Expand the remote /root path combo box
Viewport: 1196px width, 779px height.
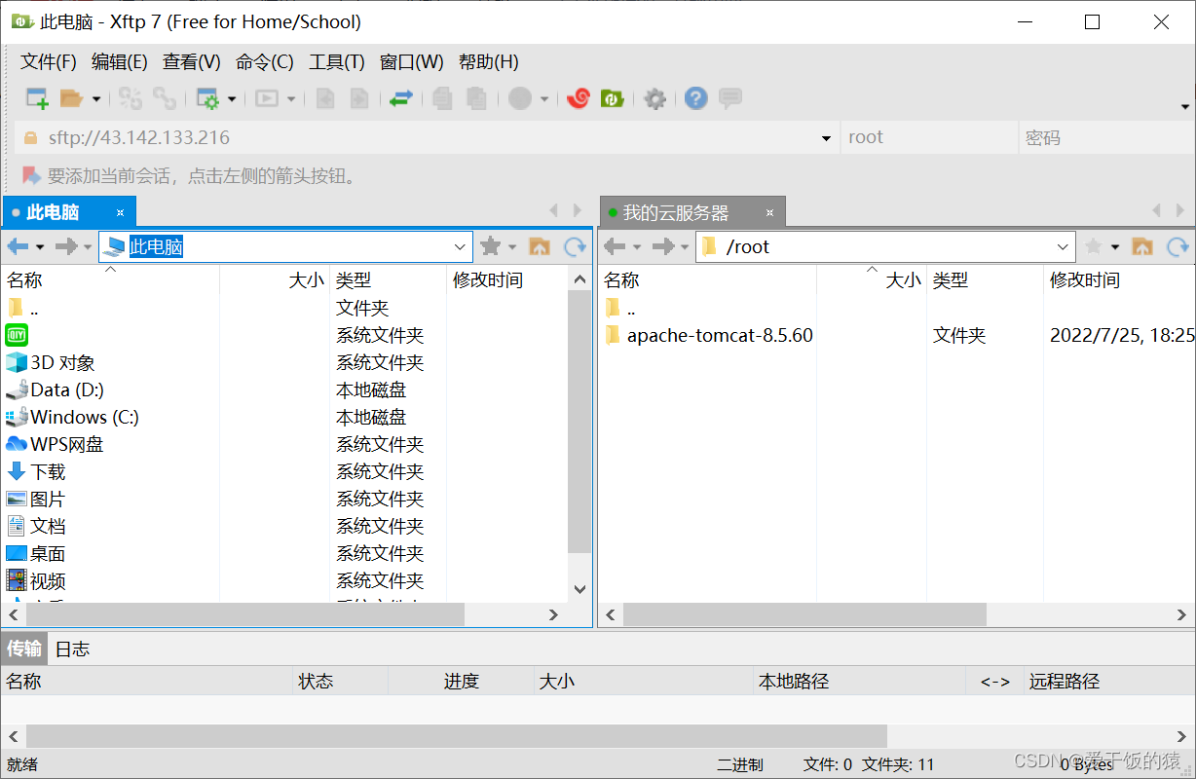coord(1064,247)
